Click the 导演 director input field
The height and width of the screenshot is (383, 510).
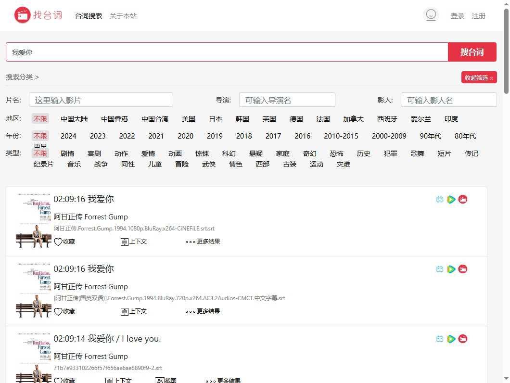287,100
